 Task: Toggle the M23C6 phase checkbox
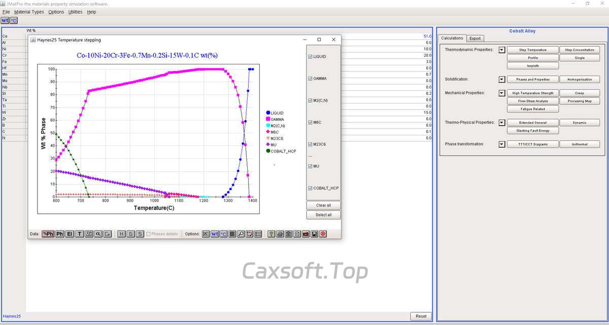click(311, 145)
